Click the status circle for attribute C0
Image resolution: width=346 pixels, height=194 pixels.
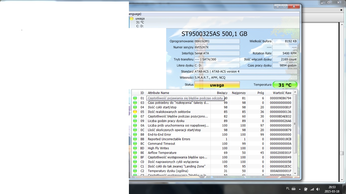(x=135, y=162)
